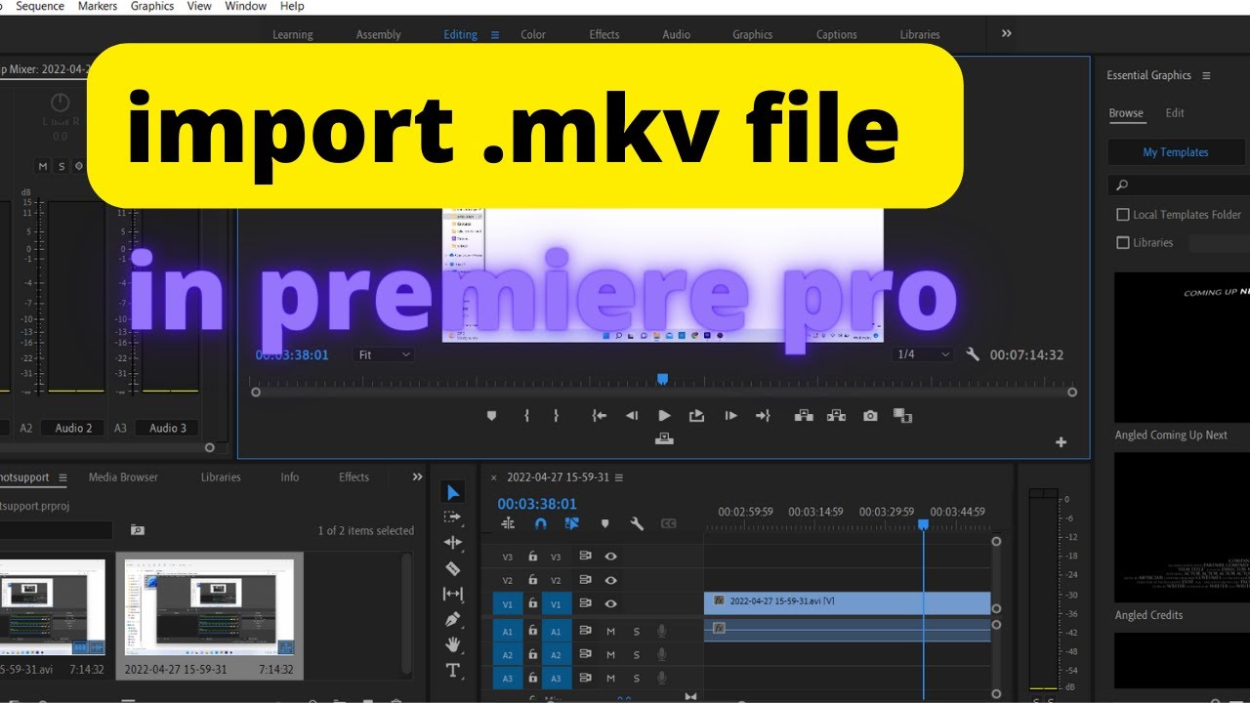Open the Button Editor plus icon
1250x703 pixels.
tap(1061, 442)
